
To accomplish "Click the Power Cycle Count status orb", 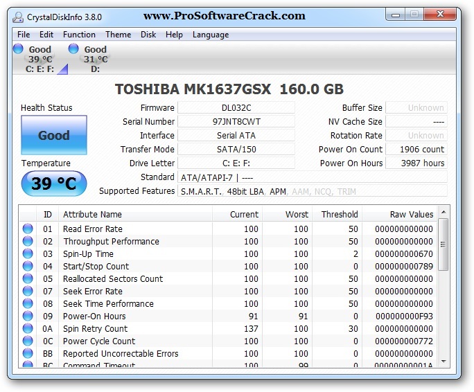I will [x=28, y=341].
